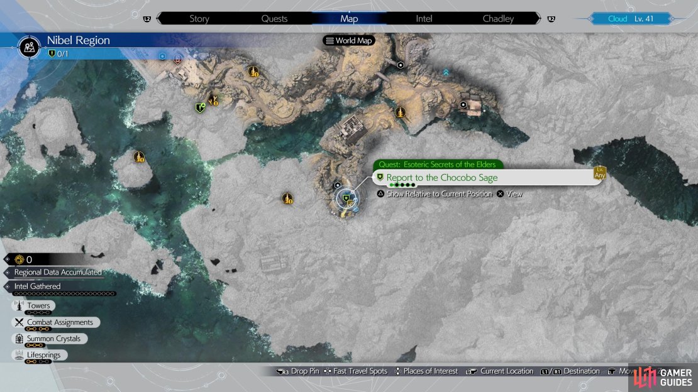Click the Lifesprings progress pips
698x392 pixels.
38,362
